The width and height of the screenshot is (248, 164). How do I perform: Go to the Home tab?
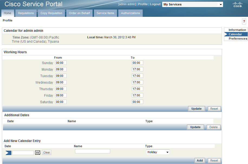coord(8,13)
